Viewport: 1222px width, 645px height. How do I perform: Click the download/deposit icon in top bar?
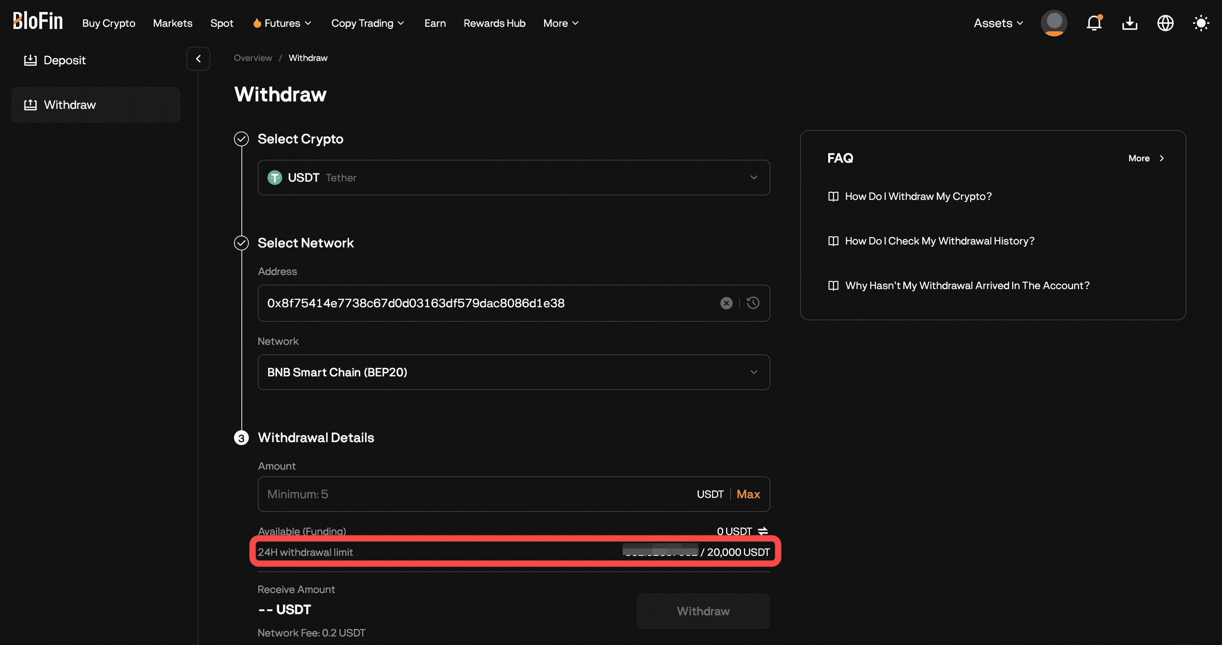coord(1130,23)
